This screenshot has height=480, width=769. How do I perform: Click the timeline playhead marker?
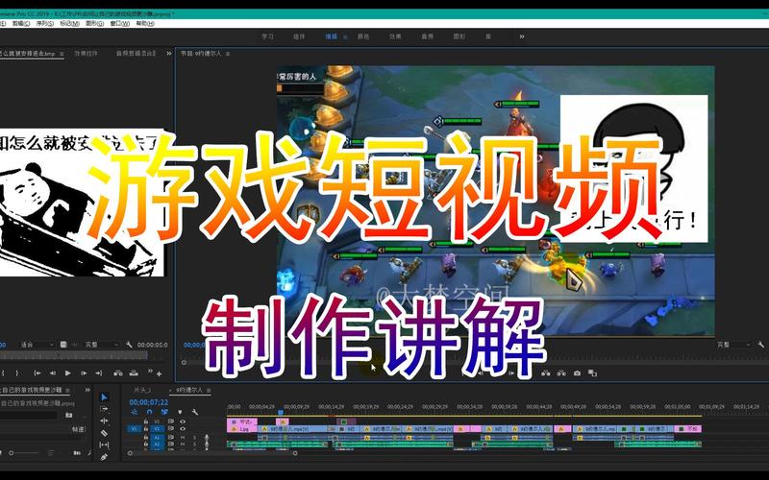coord(281,413)
